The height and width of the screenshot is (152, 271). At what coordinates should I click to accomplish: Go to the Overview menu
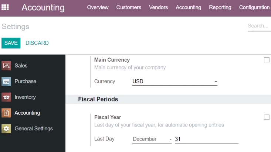coord(98,7)
